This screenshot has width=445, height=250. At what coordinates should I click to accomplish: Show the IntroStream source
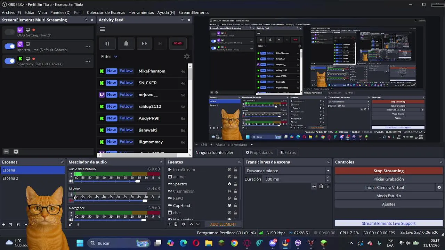(229, 170)
